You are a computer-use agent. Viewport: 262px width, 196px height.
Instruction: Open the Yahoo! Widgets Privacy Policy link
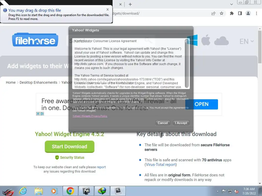click(x=90, y=116)
